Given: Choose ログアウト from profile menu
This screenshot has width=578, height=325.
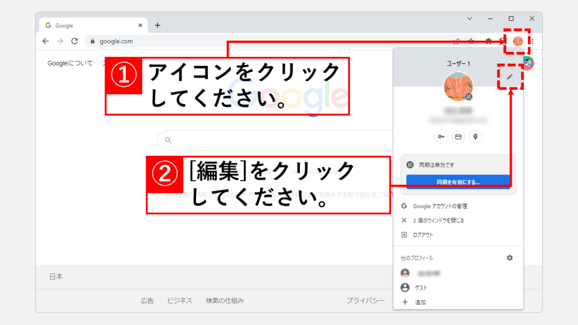Looking at the screenshot, I should coord(424,235).
